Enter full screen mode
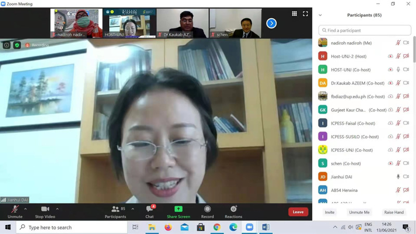The width and height of the screenshot is (416, 234). pyautogui.click(x=306, y=14)
